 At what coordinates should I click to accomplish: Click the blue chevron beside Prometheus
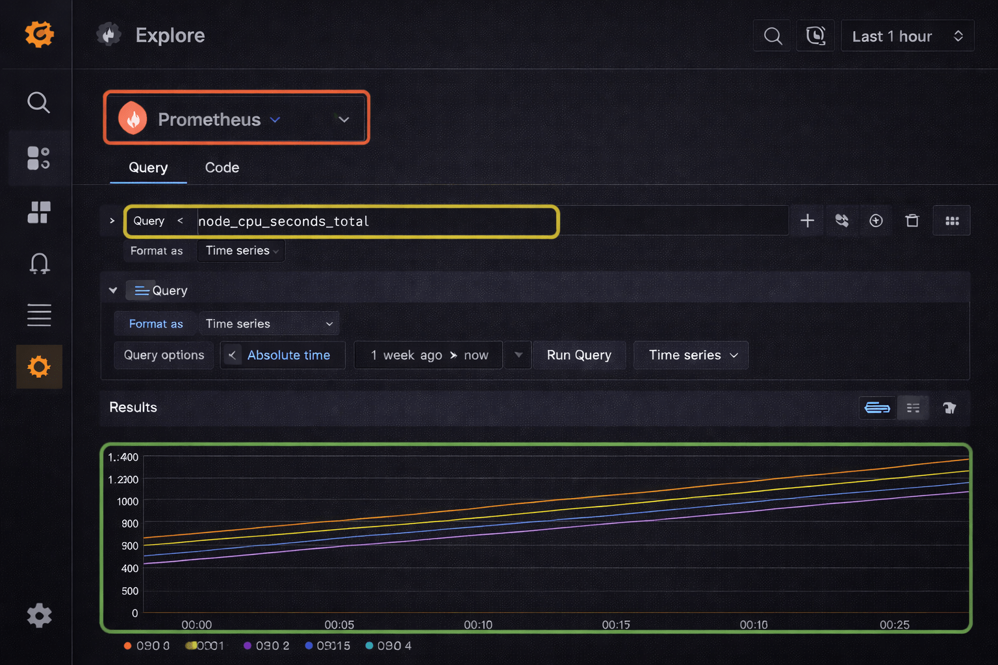275,119
